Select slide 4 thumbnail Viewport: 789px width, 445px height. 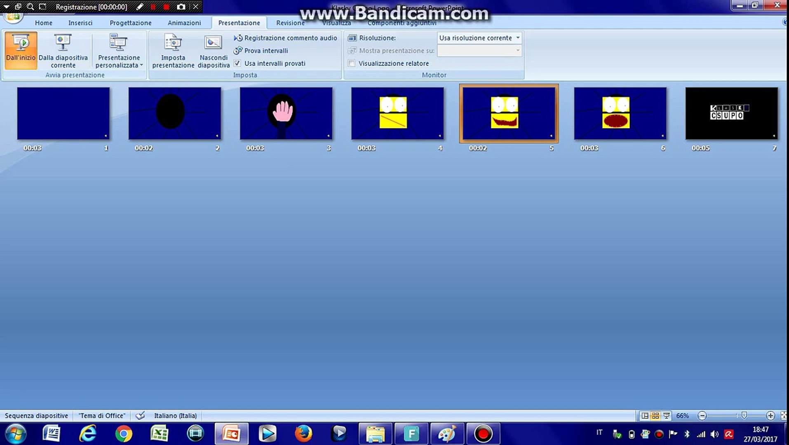(x=397, y=113)
